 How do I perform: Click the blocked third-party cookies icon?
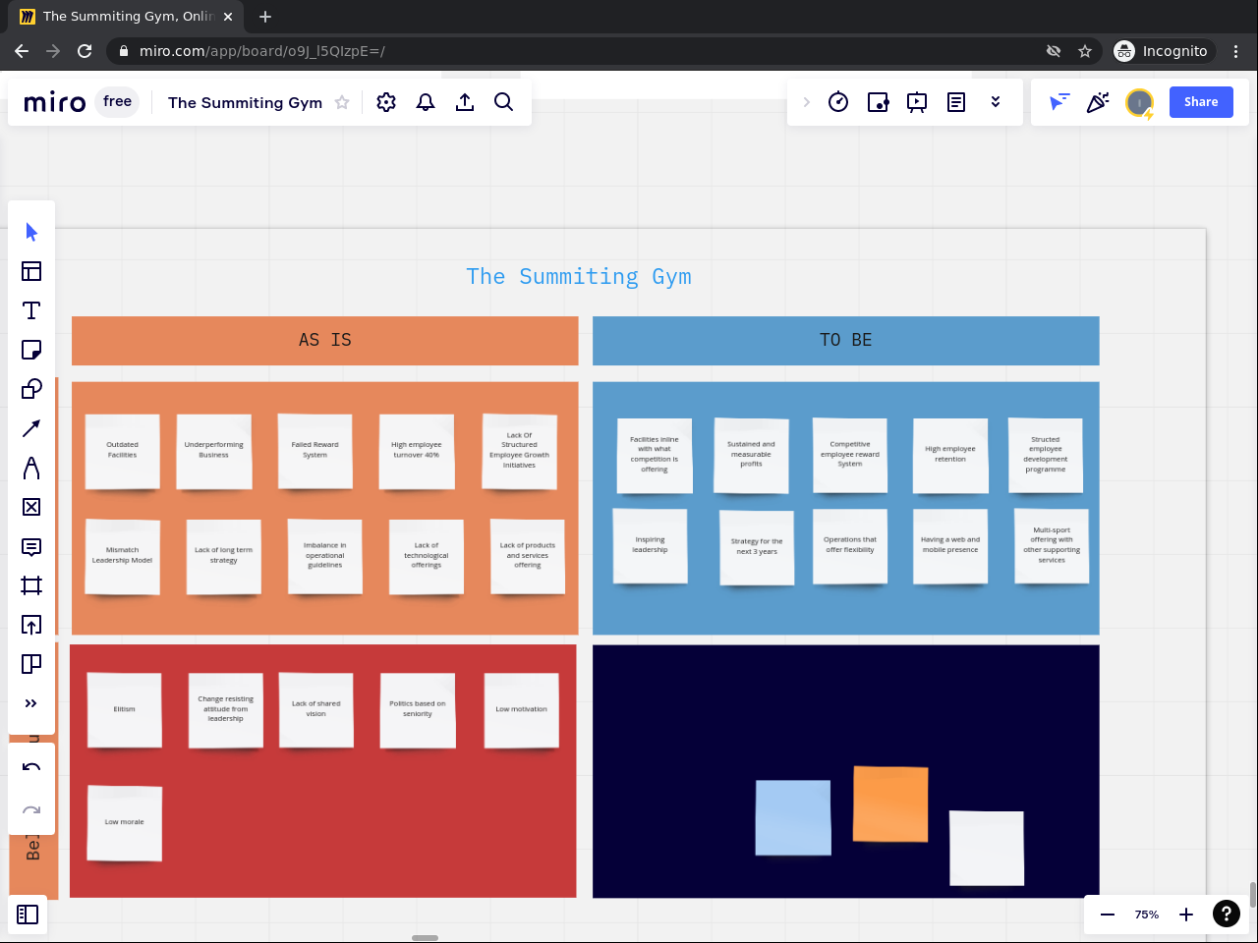(1054, 51)
